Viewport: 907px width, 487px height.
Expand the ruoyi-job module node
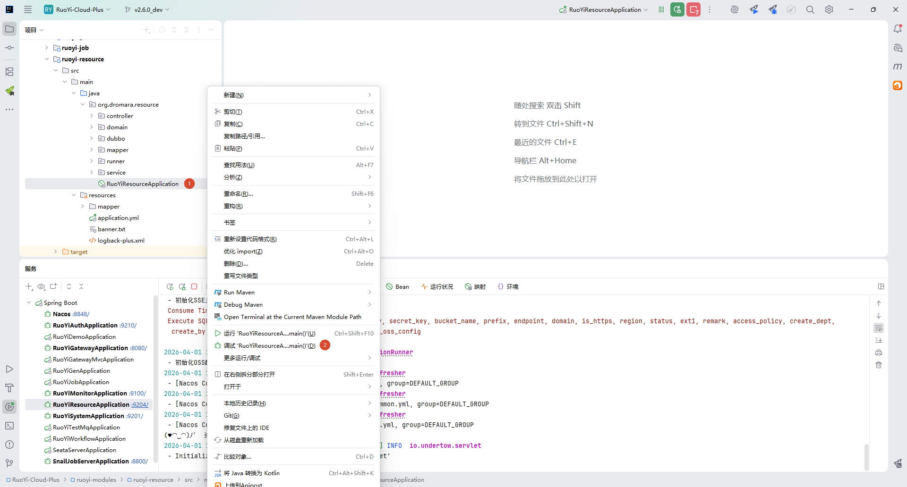[x=46, y=48]
